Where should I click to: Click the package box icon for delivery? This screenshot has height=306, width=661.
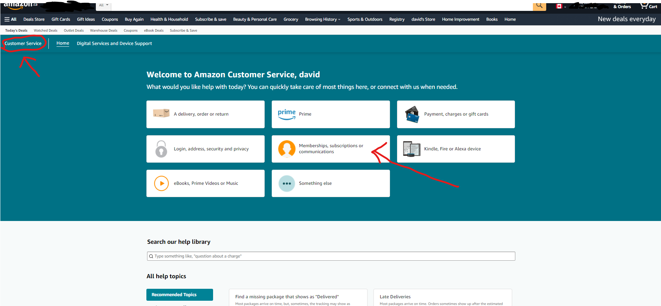point(161,113)
